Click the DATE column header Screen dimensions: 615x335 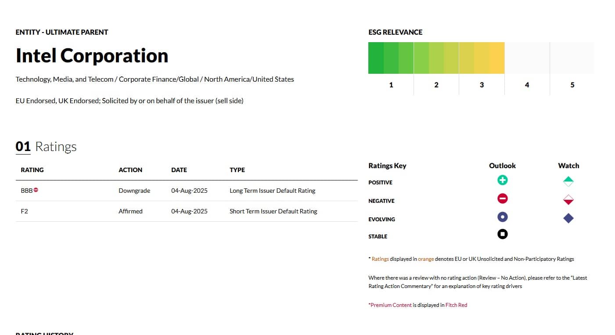coord(179,170)
